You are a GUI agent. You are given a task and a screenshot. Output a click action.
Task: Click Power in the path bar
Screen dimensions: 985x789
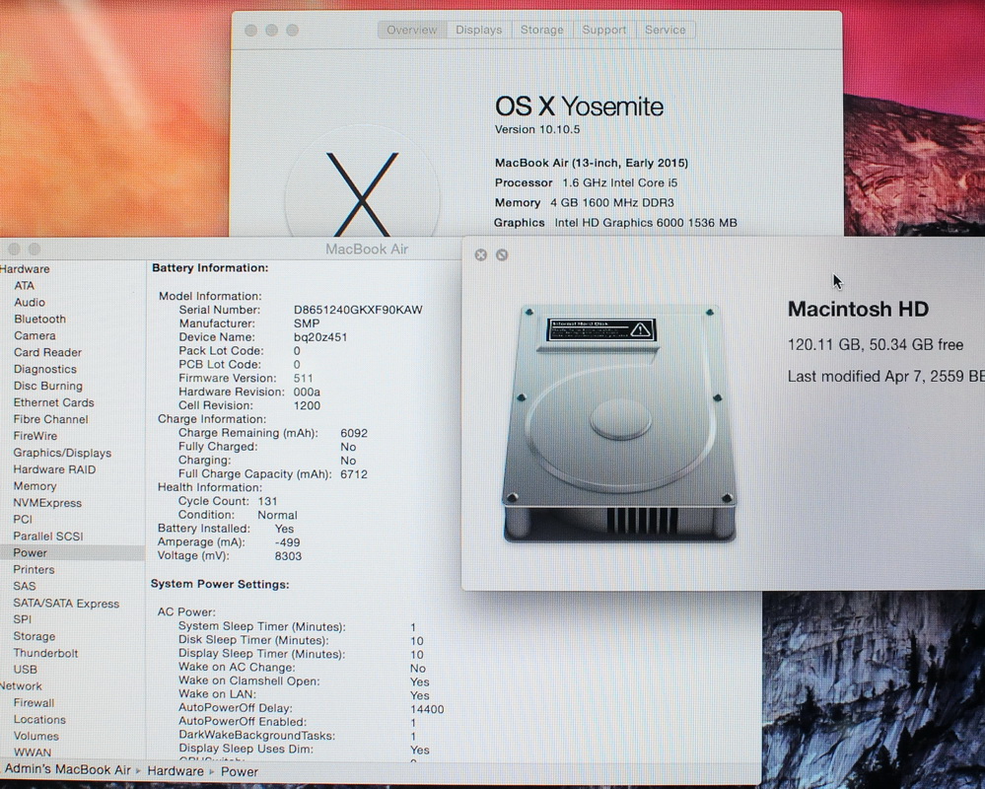[240, 772]
